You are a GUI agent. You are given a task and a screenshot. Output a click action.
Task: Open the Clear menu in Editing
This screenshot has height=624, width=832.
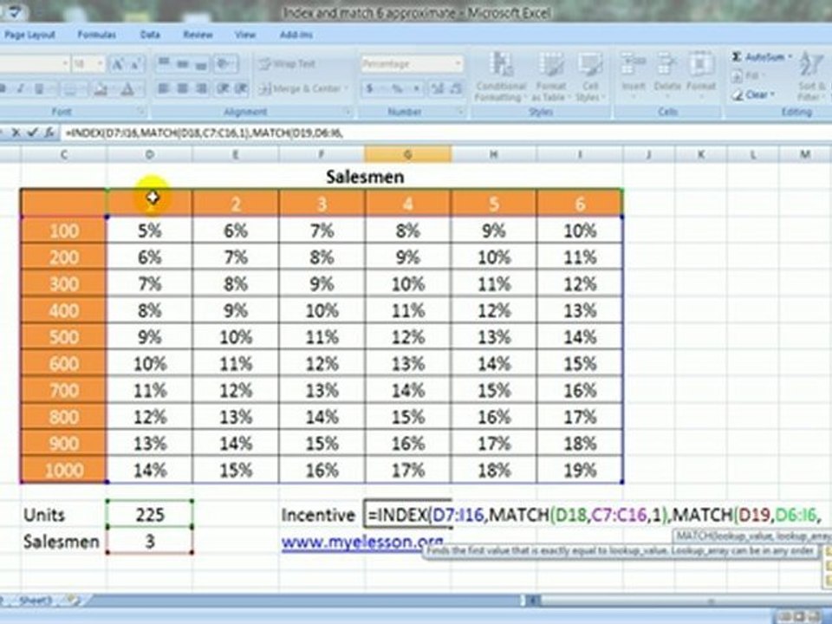[x=753, y=95]
